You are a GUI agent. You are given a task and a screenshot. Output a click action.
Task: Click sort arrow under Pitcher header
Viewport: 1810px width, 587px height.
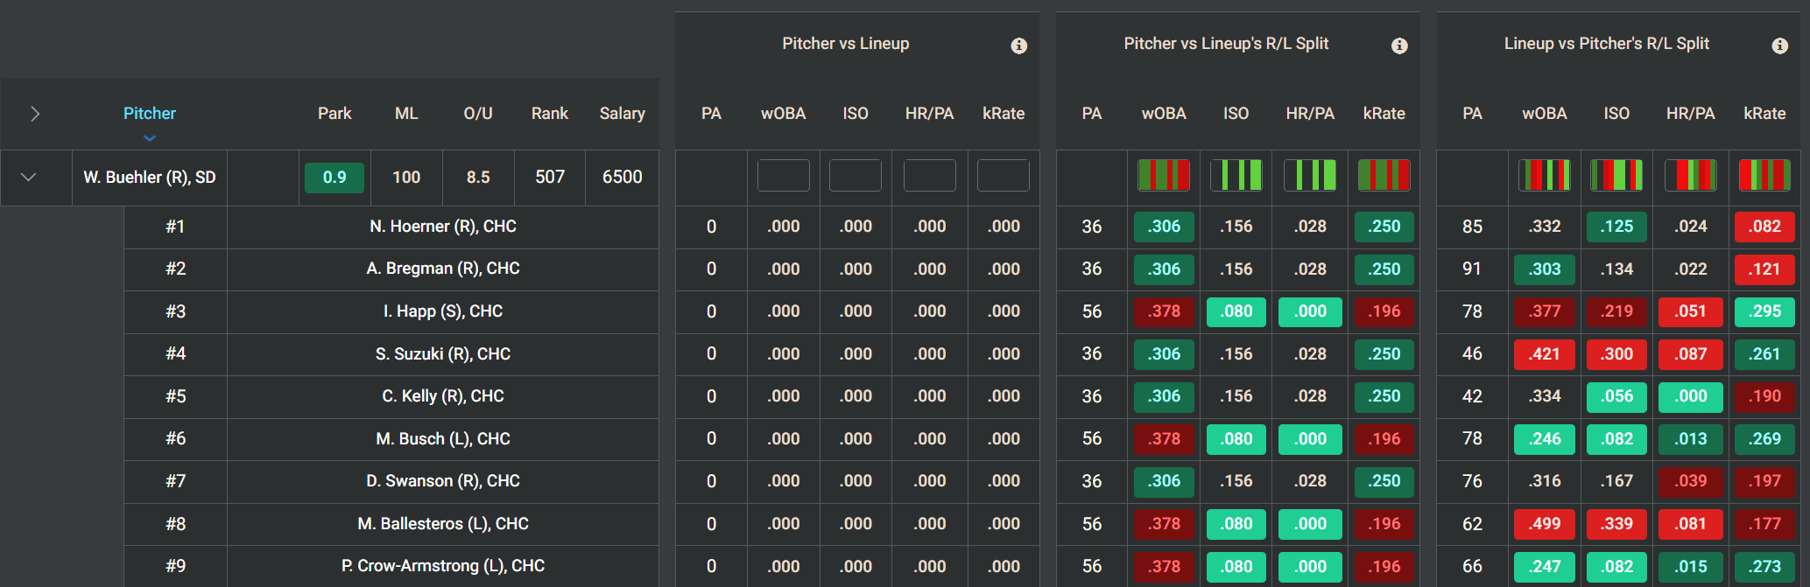pyautogui.click(x=150, y=138)
